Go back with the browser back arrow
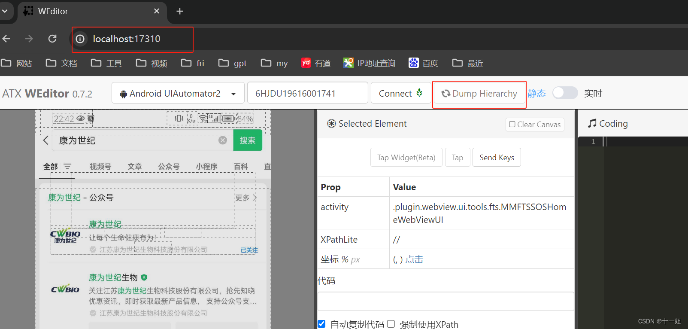This screenshot has height=329, width=688. (x=6, y=39)
